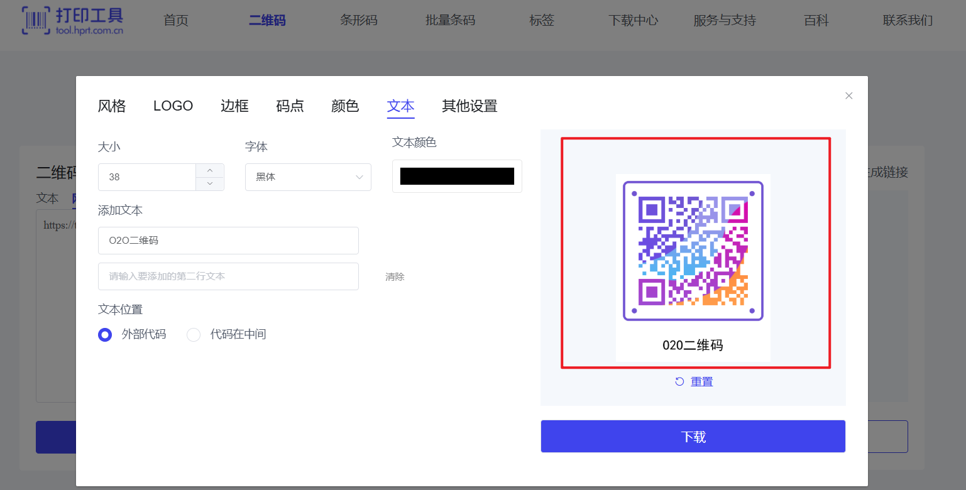Switch to the 其他设置 tab
This screenshot has width=966, height=490.
(469, 106)
